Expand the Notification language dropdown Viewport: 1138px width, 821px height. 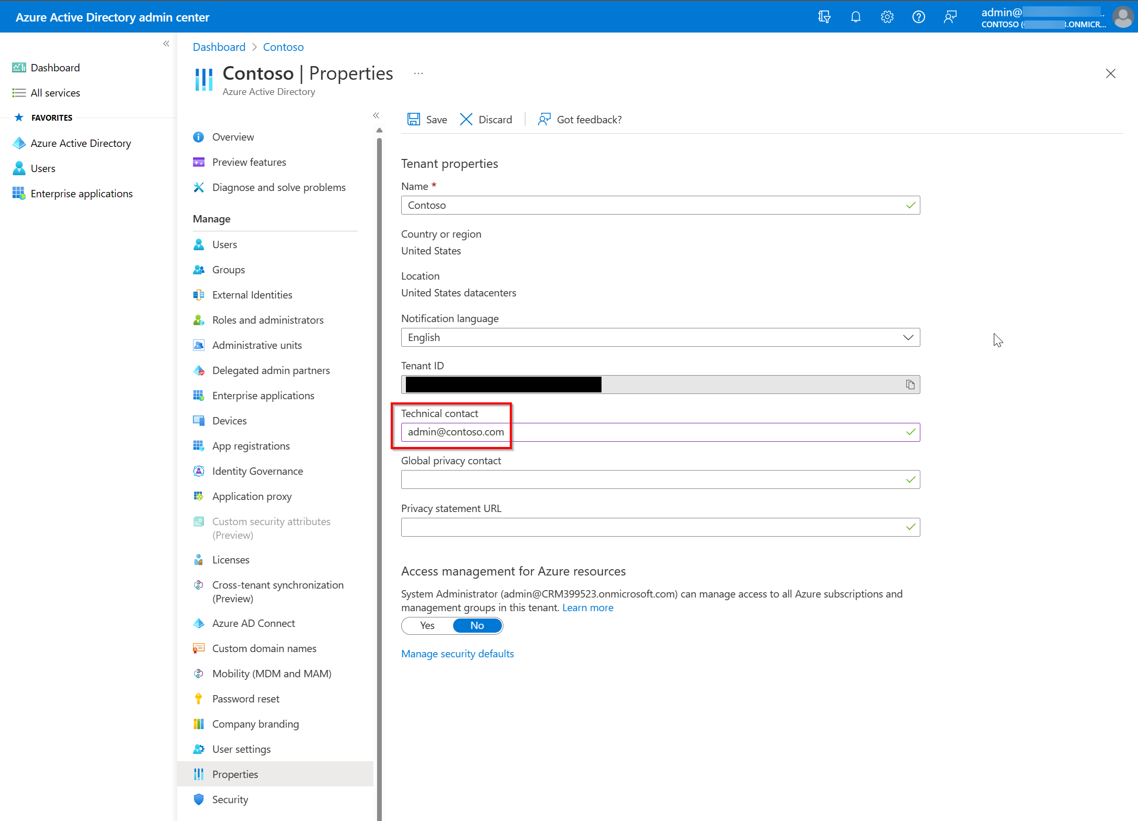click(x=908, y=337)
